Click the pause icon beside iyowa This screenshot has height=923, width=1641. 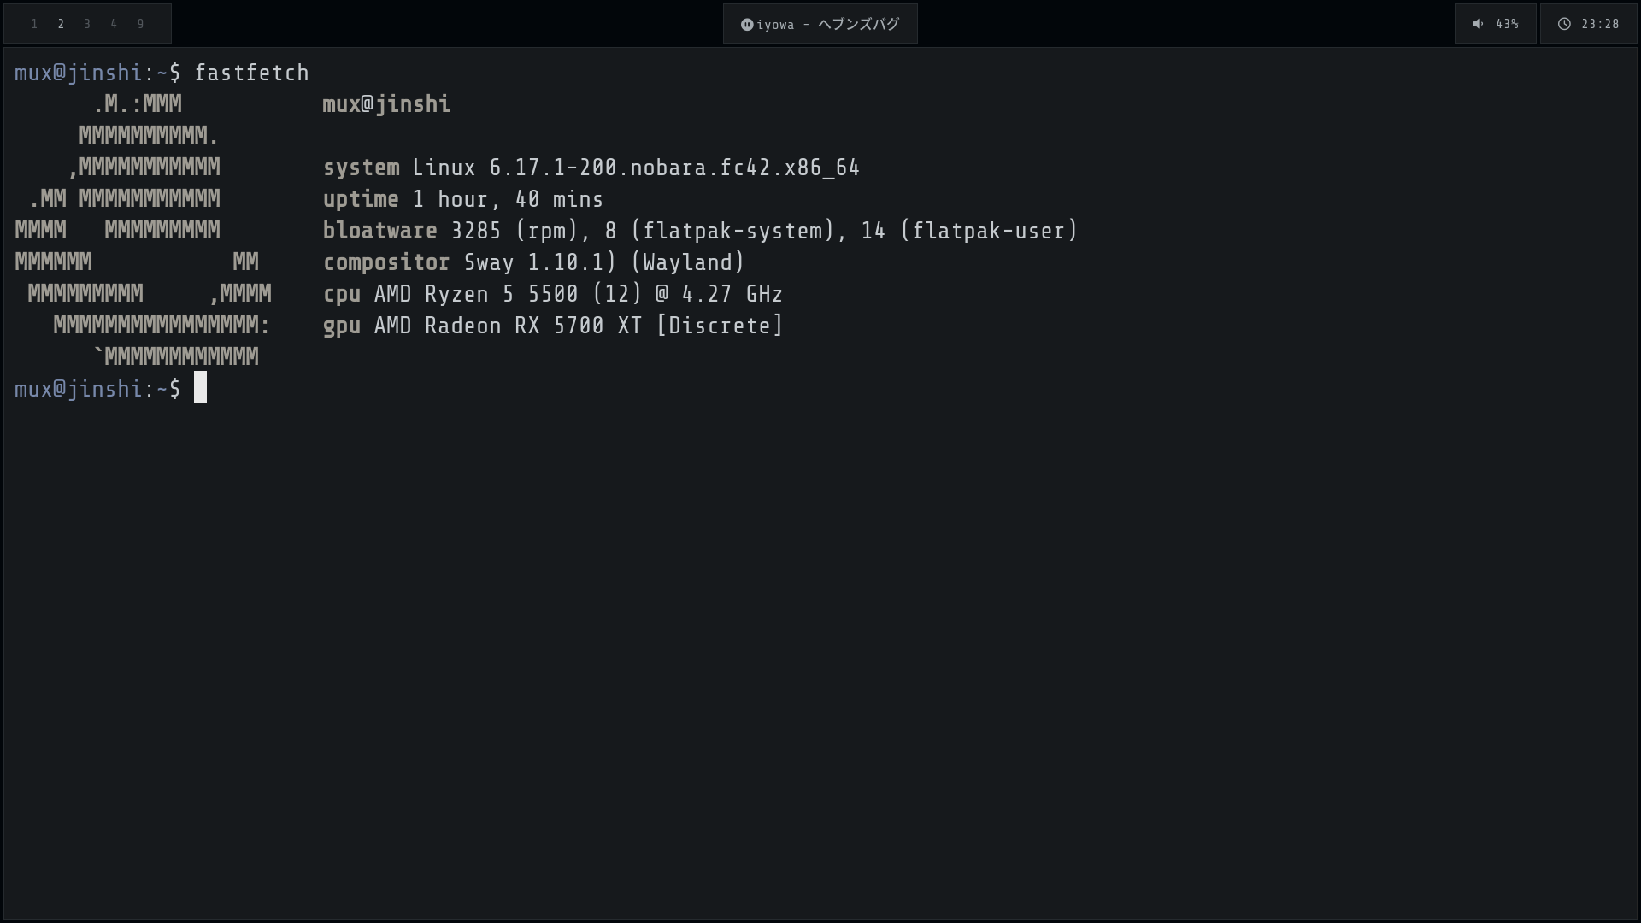pos(746,25)
